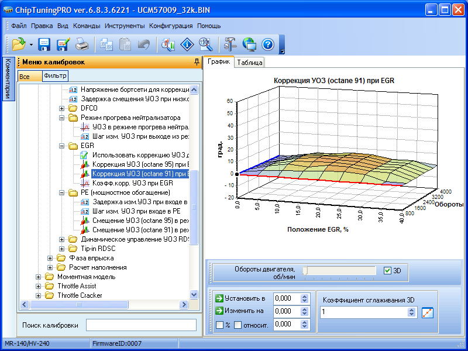The height and width of the screenshot is (351, 468).
Task: Collapse the EGR folder node
Action: [62, 146]
